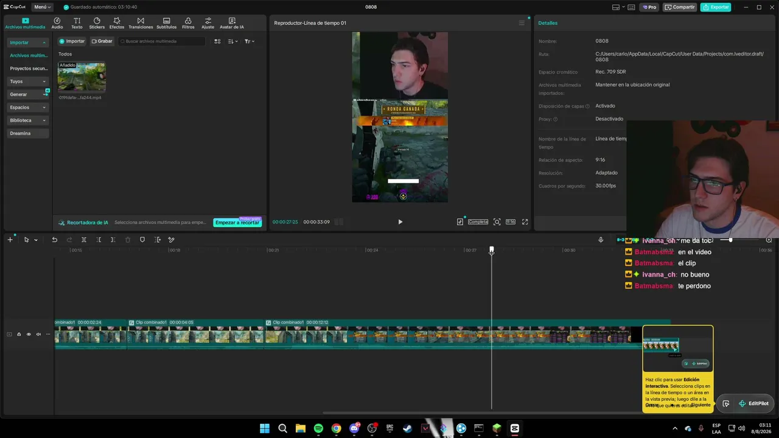The width and height of the screenshot is (779, 438).
Task: Click the Exportar button
Action: tap(716, 7)
